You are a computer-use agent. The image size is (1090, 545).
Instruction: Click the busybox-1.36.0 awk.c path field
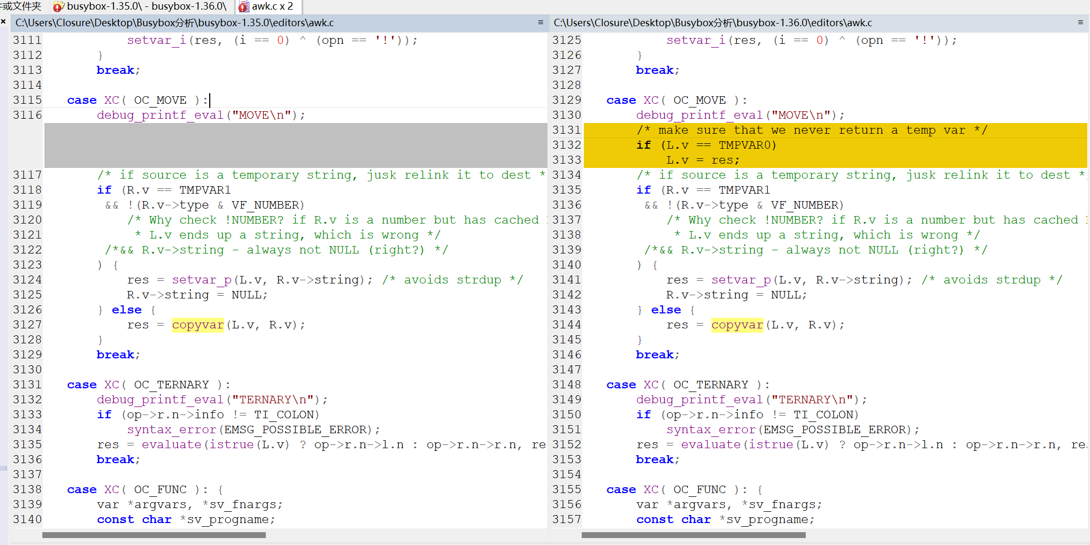(812, 22)
